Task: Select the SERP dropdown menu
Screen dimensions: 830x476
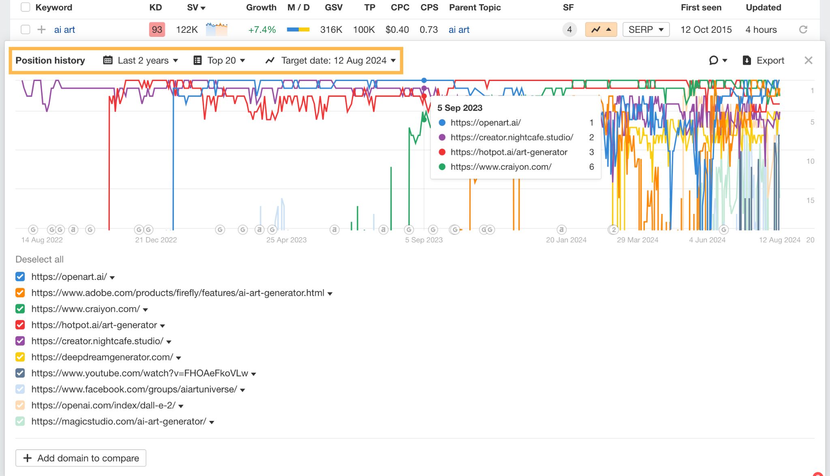Action: [x=646, y=29]
